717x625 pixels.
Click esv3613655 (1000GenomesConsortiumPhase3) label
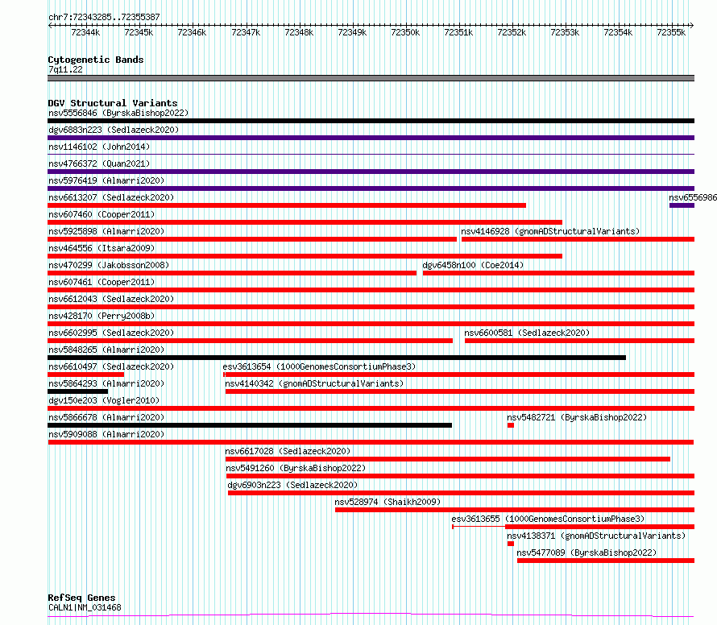(548, 519)
